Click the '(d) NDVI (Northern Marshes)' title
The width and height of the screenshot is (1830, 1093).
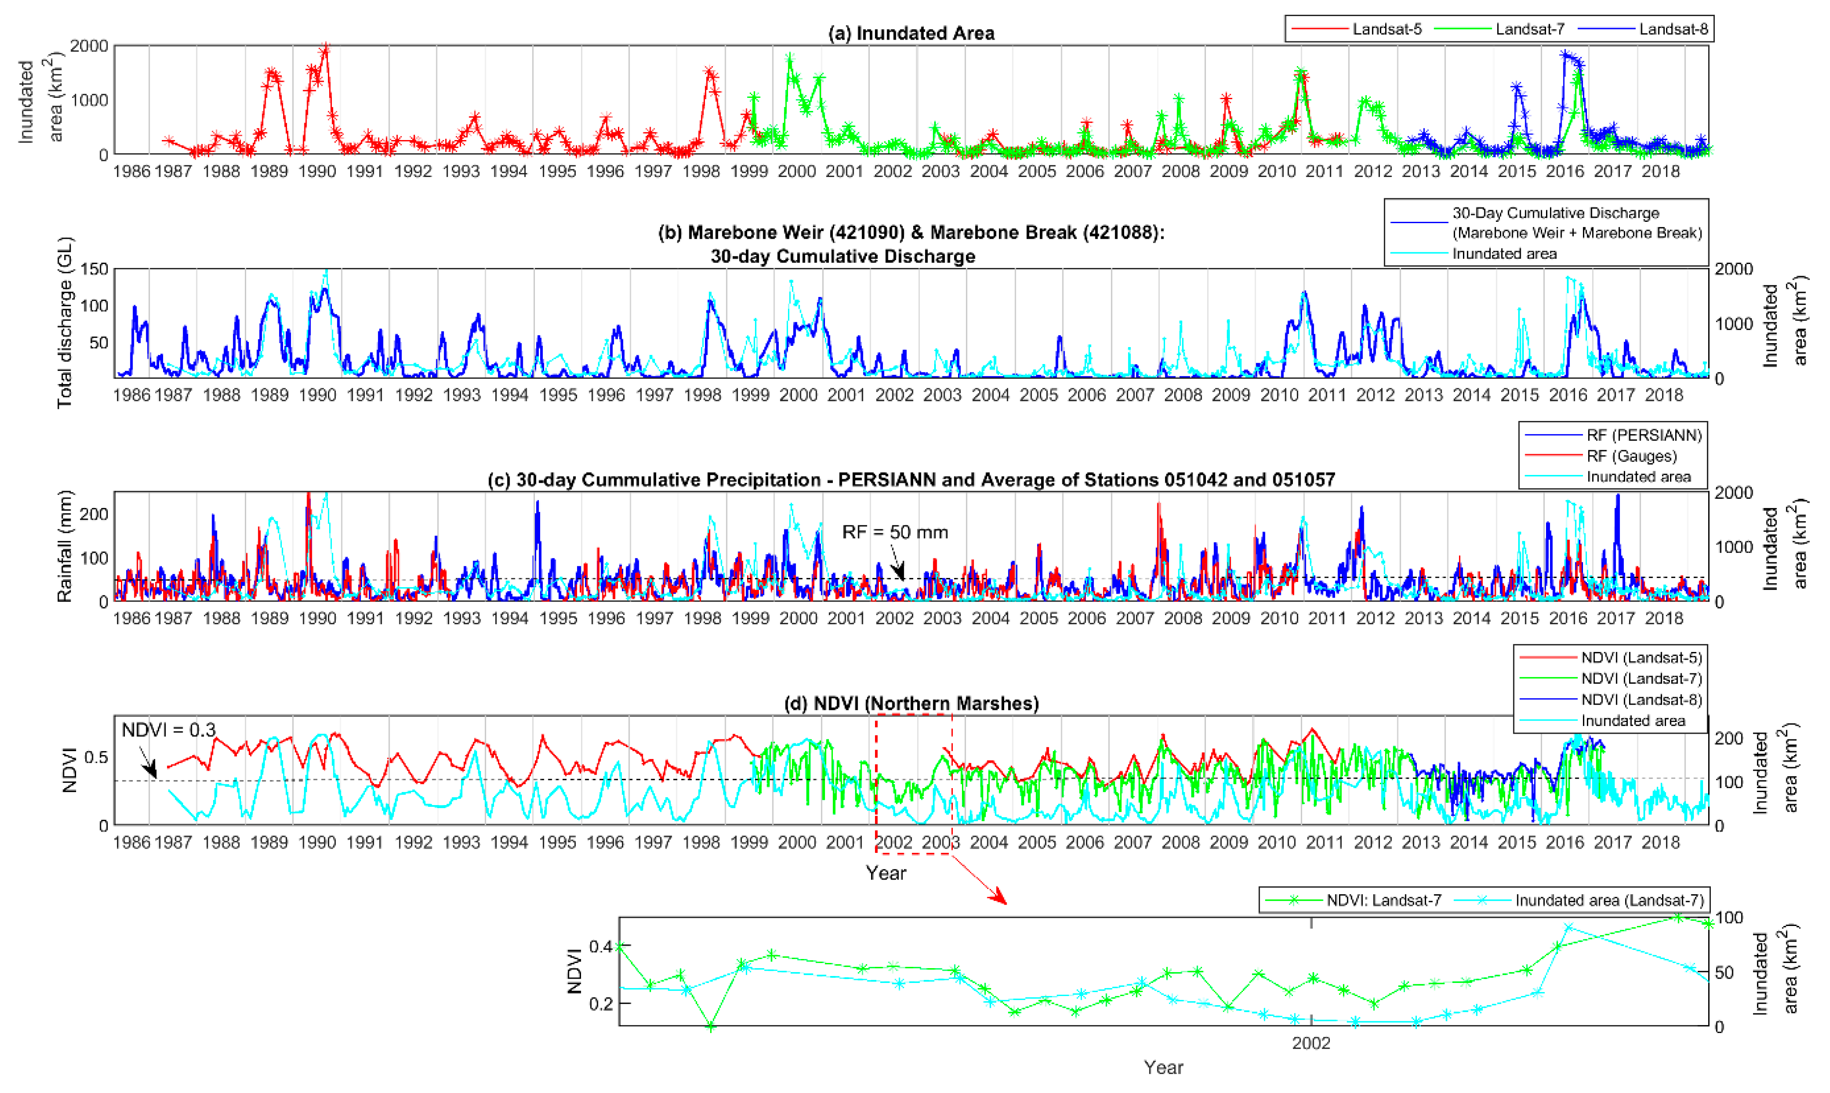click(x=911, y=703)
